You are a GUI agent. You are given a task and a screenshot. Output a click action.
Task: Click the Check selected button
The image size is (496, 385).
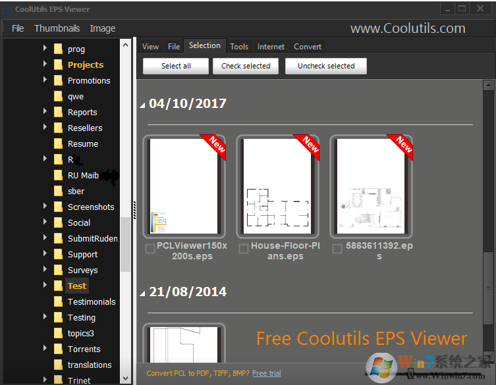(246, 66)
